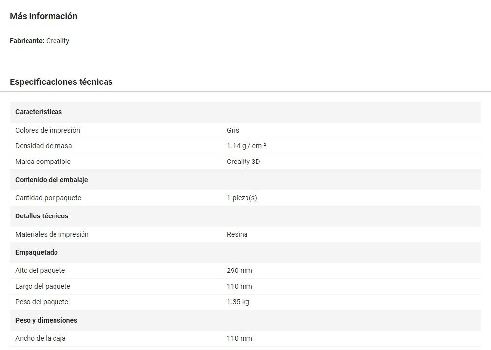Click the Fabricante Creality text
Viewport: 491px width, 350px height.
click(x=39, y=41)
